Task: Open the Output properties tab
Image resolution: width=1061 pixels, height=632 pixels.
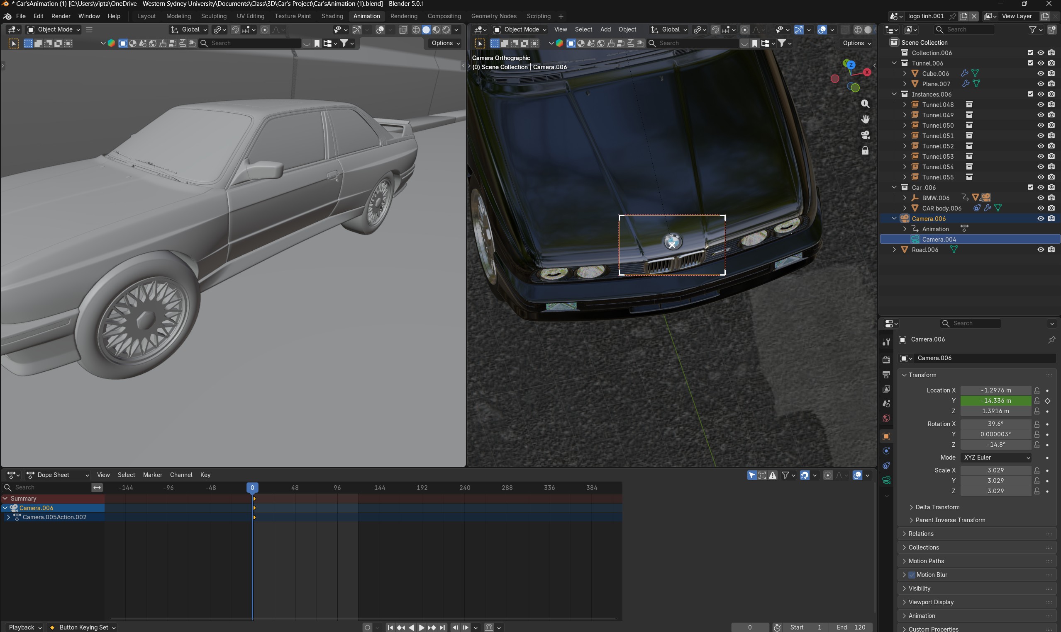Action: point(886,374)
